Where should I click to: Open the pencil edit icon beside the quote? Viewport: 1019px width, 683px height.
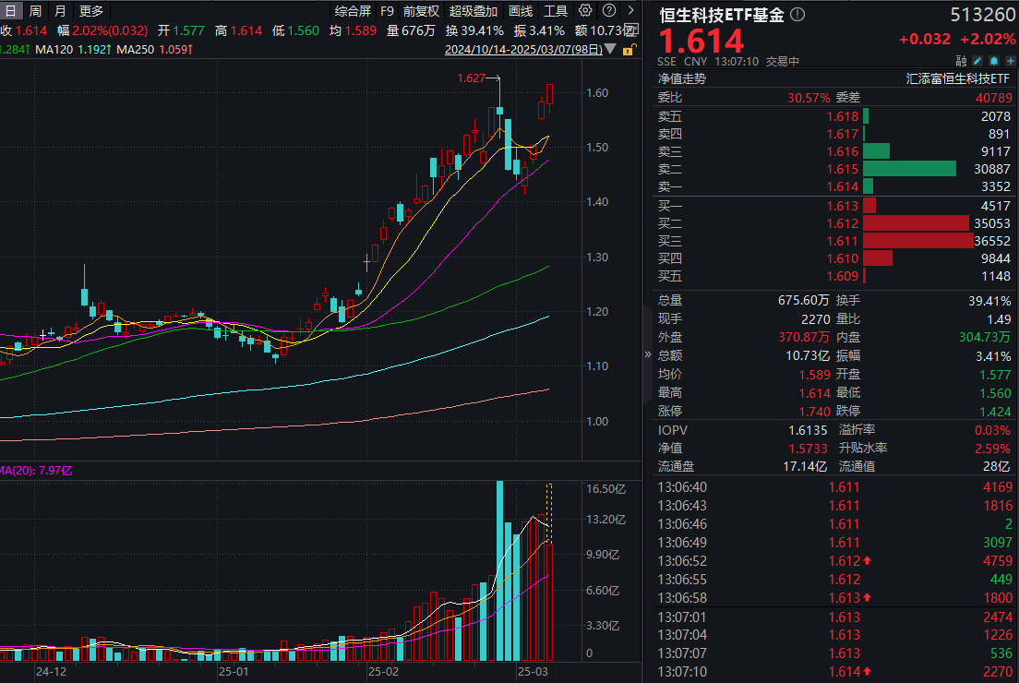(977, 60)
